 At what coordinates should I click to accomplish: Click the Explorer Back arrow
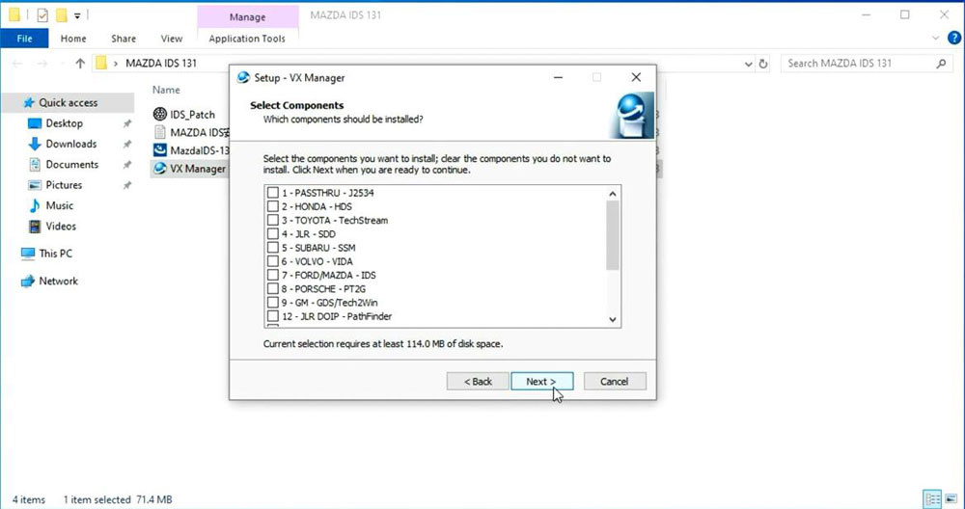point(17,64)
